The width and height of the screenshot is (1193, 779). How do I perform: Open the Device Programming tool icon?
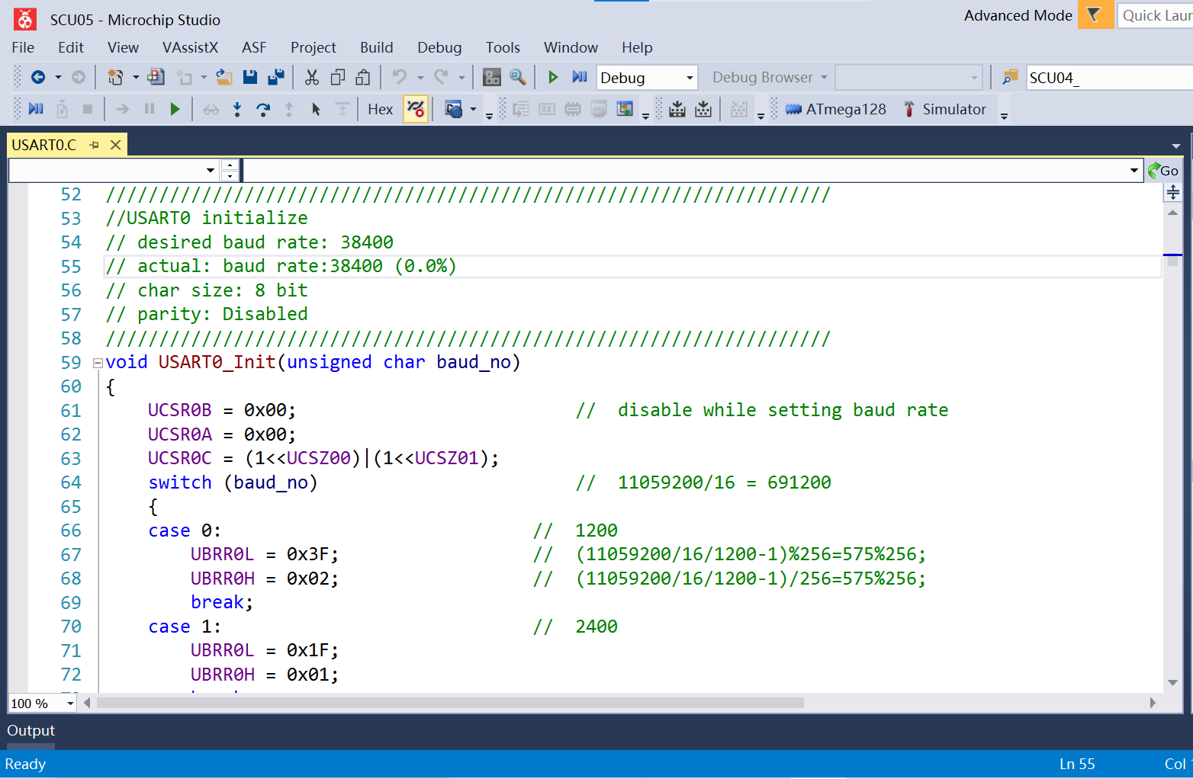(x=678, y=109)
